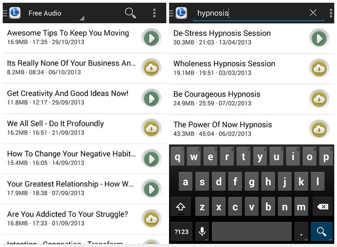Screen dimensions: 337x247
Task: Open the 'Be Courageous Hypnosis' title
Action: (x=217, y=95)
